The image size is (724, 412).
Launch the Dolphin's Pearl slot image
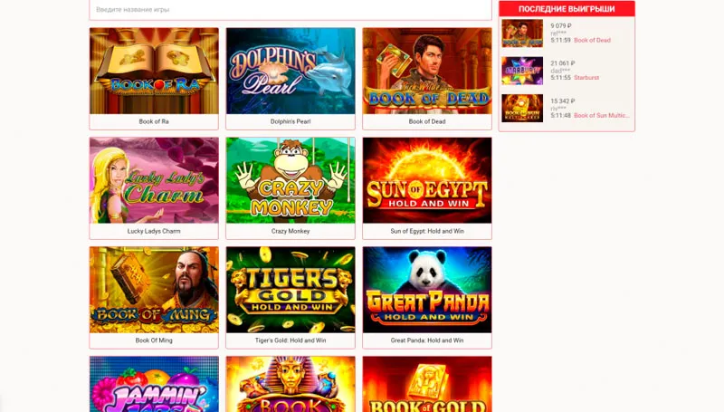tap(291, 71)
